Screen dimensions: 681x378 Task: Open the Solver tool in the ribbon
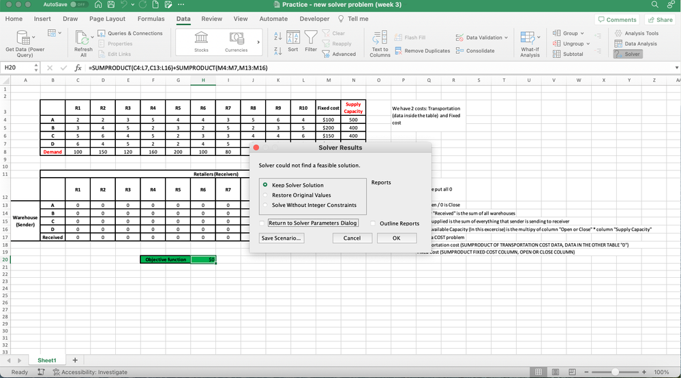(628, 54)
